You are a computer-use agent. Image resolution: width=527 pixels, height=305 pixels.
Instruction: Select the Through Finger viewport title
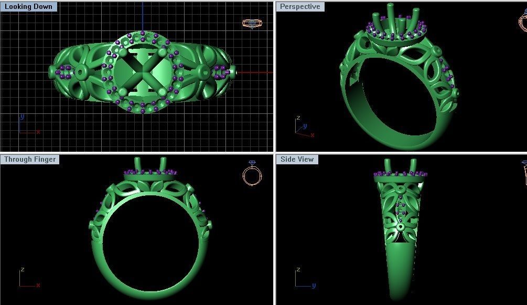(x=30, y=159)
